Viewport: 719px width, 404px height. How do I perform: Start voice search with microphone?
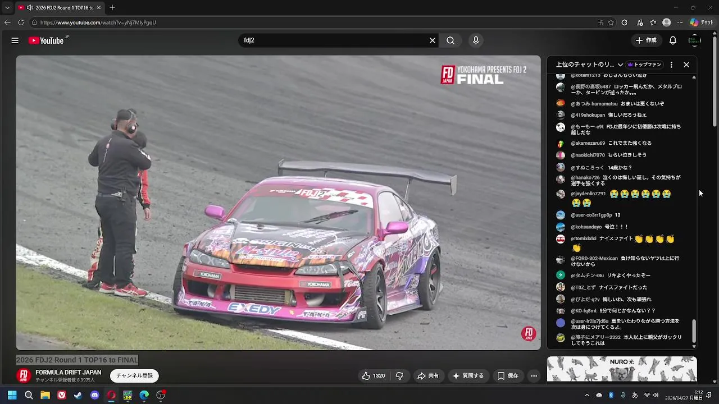click(476, 40)
